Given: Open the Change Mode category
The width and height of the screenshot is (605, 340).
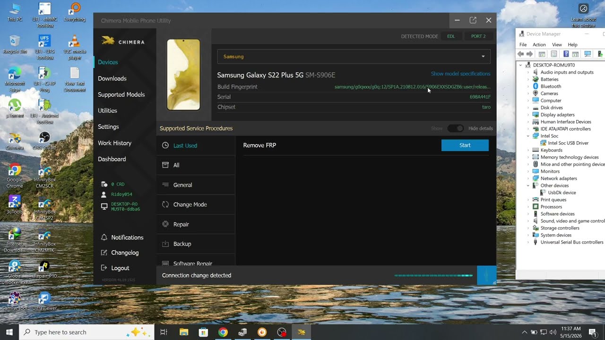Looking at the screenshot, I should (196, 204).
